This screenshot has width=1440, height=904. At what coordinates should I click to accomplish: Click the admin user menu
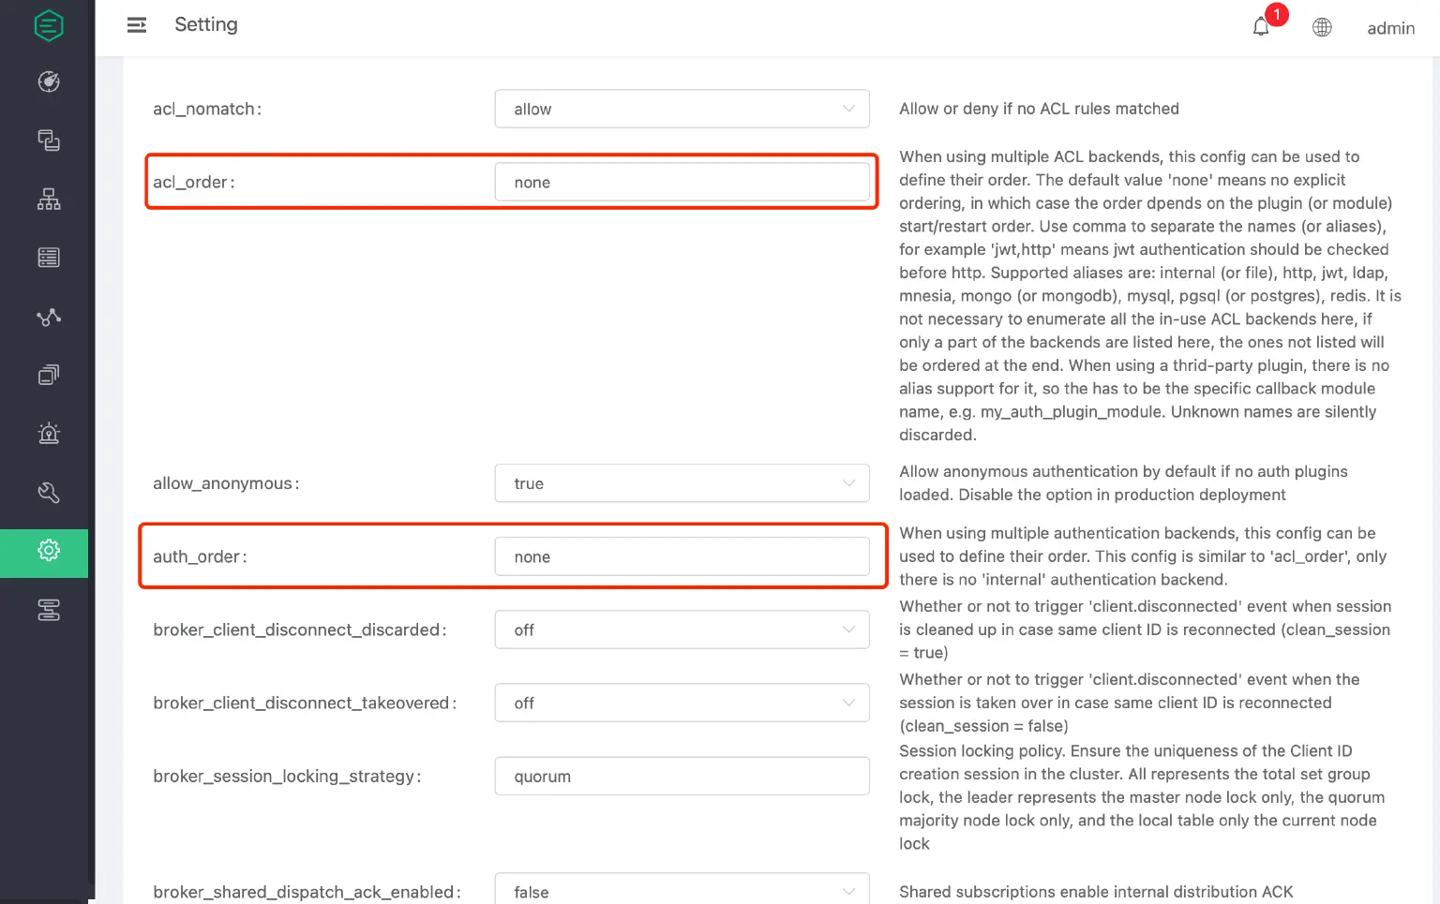tap(1390, 28)
